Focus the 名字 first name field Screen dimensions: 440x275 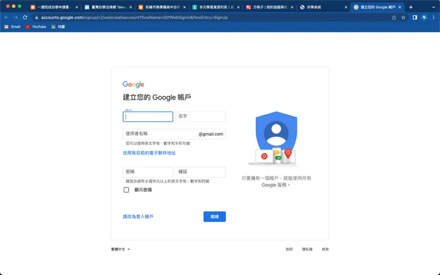pyautogui.click(x=200, y=117)
